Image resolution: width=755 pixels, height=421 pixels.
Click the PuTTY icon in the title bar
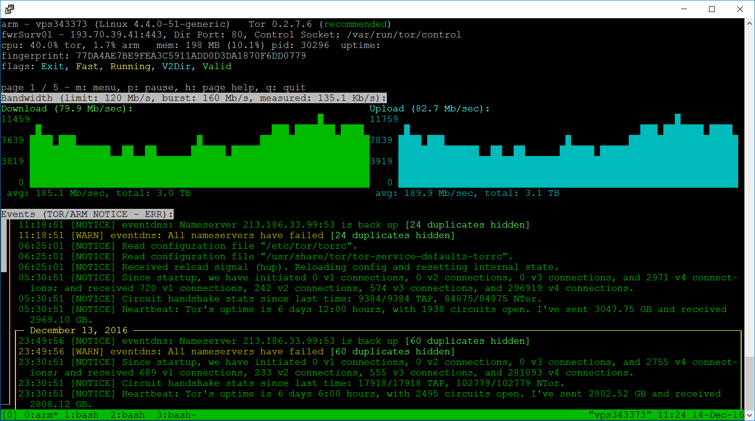point(9,9)
